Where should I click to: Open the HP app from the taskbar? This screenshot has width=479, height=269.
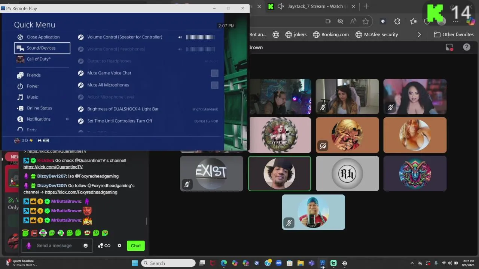[257, 263]
